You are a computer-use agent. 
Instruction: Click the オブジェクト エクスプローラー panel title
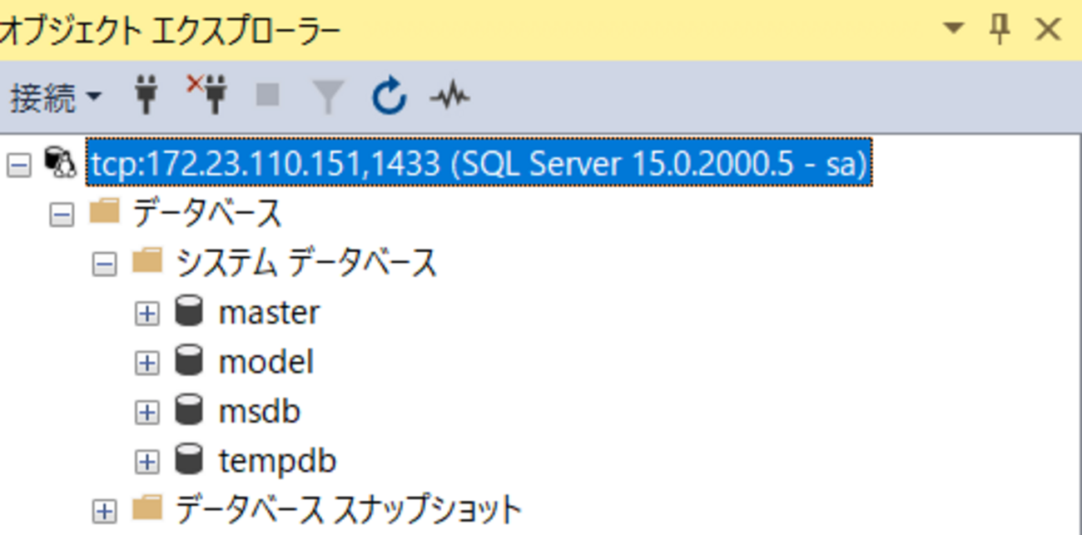coord(170,30)
